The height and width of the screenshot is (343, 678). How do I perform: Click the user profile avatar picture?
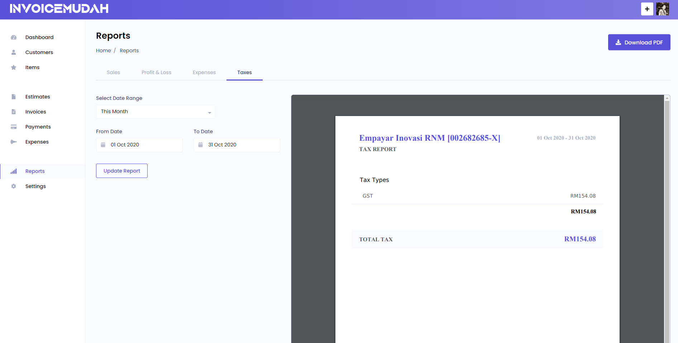coord(663,9)
